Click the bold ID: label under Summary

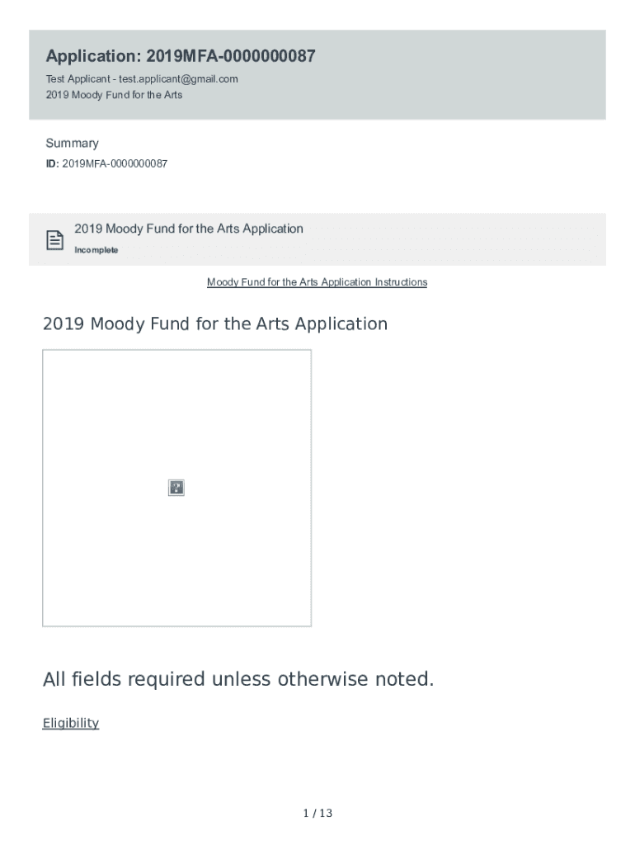(x=52, y=164)
